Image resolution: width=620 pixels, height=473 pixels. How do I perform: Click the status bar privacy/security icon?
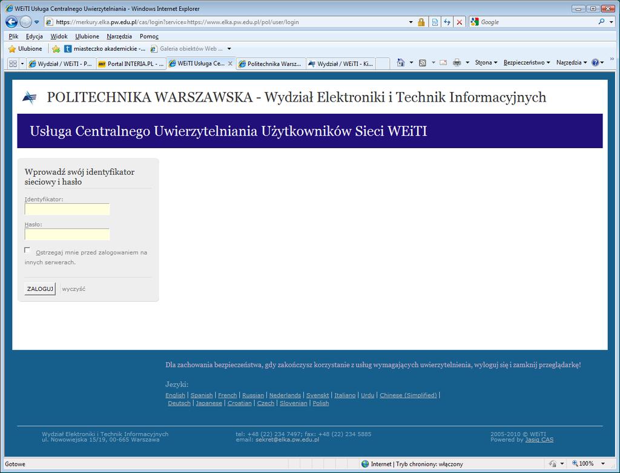pos(553,464)
